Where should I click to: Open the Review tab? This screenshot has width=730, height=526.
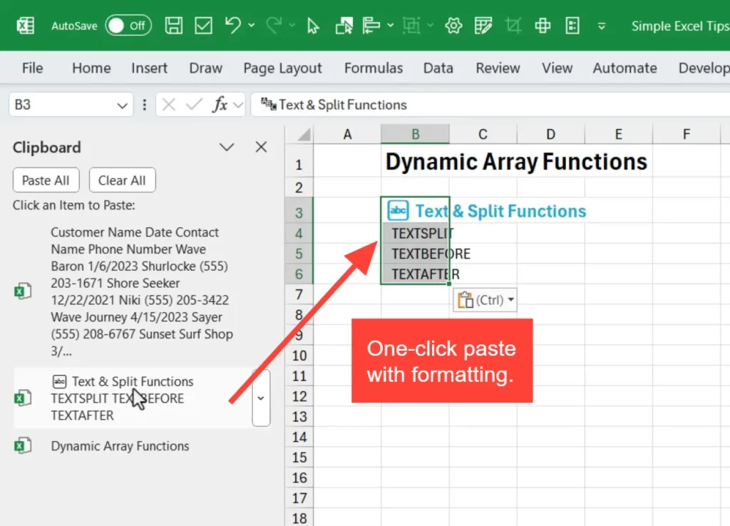498,68
